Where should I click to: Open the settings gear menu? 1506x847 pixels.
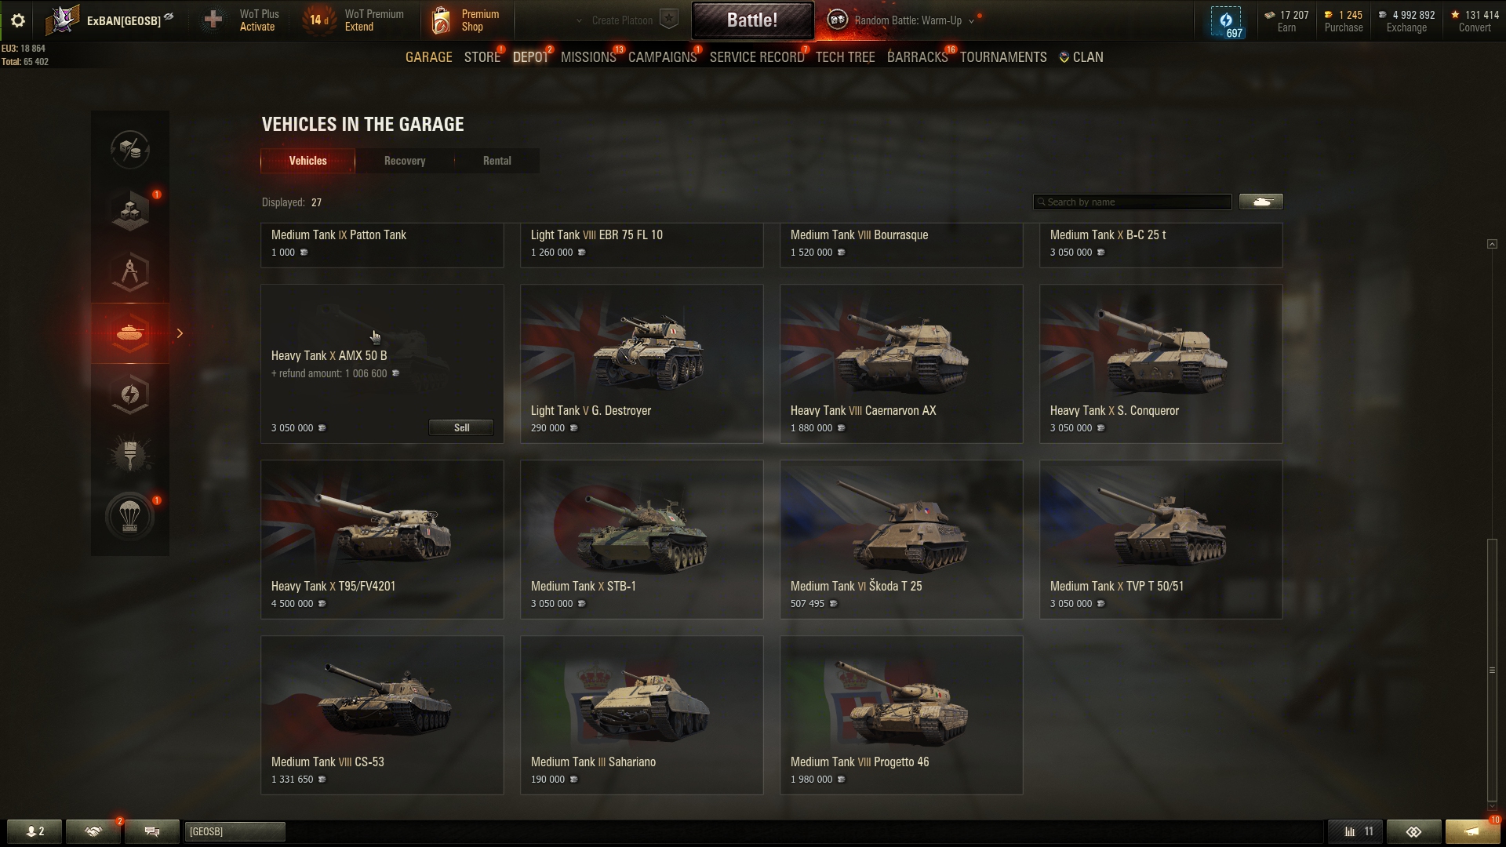(x=17, y=20)
